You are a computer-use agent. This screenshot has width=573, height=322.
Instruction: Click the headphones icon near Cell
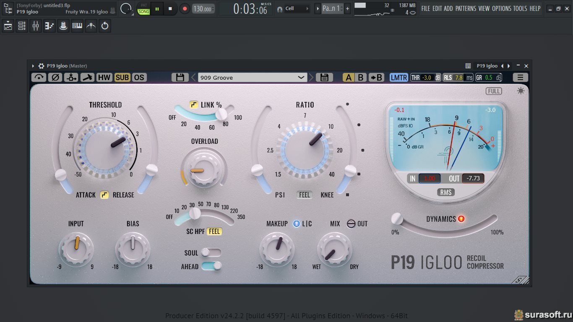pyautogui.click(x=280, y=8)
